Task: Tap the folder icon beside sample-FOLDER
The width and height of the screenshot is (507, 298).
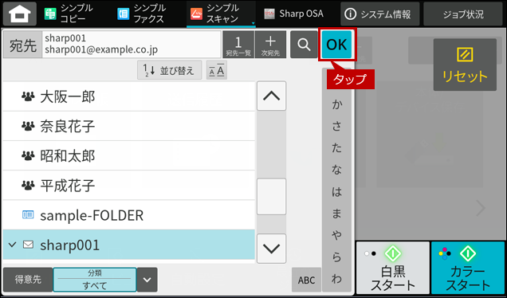Action: 28,214
